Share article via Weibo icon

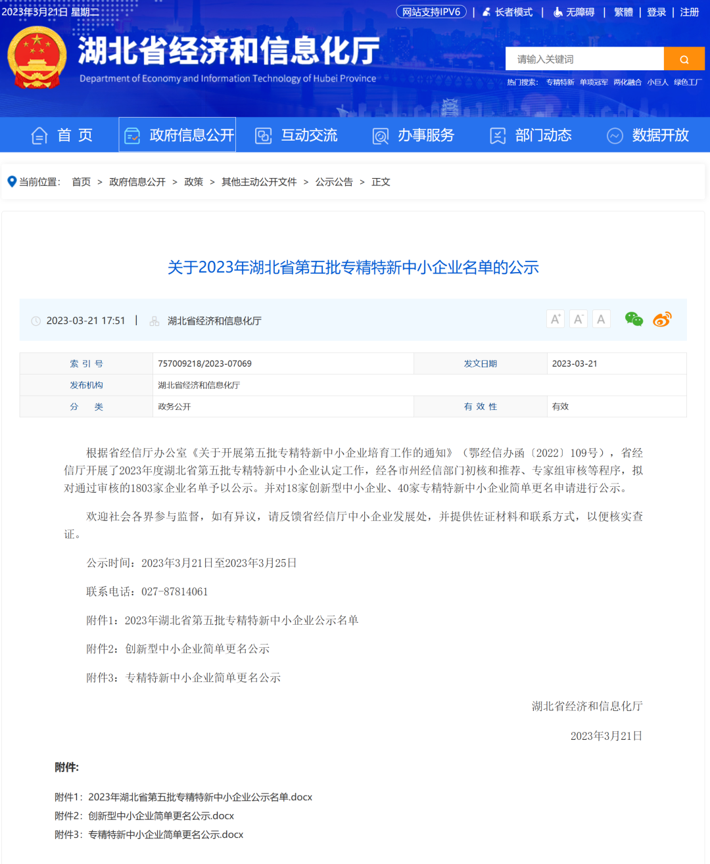tap(662, 319)
